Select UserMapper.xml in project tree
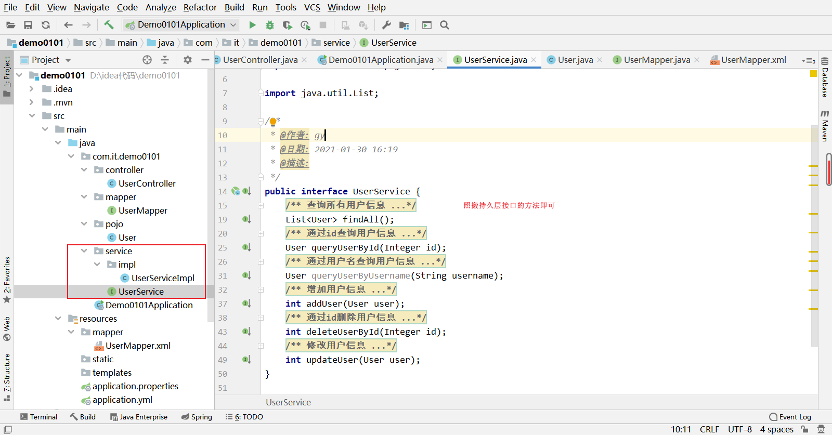Viewport: 832px width, 435px height. pos(138,346)
